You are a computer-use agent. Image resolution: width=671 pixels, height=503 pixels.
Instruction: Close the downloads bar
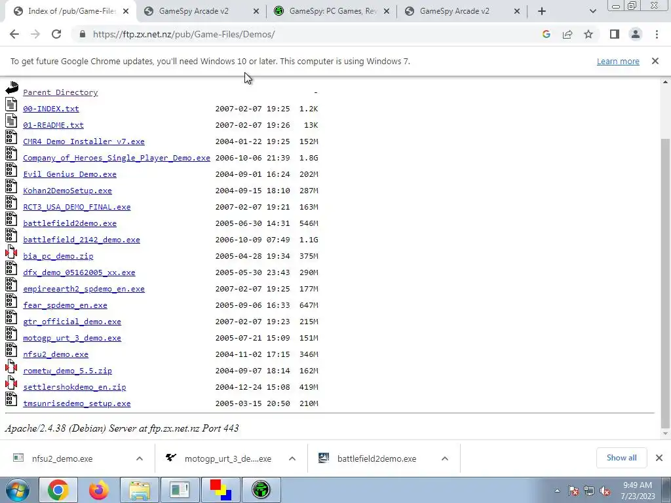coord(659,458)
